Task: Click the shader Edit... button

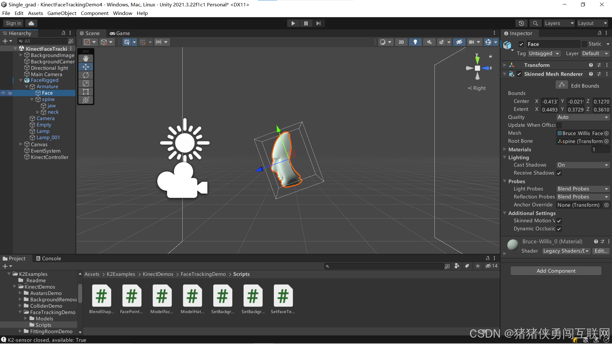Action: (601, 251)
